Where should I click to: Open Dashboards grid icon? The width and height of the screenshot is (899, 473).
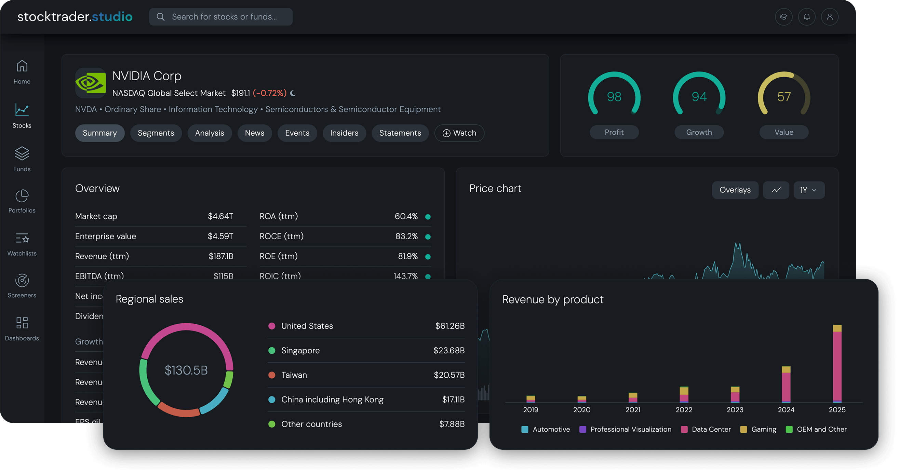point(22,323)
